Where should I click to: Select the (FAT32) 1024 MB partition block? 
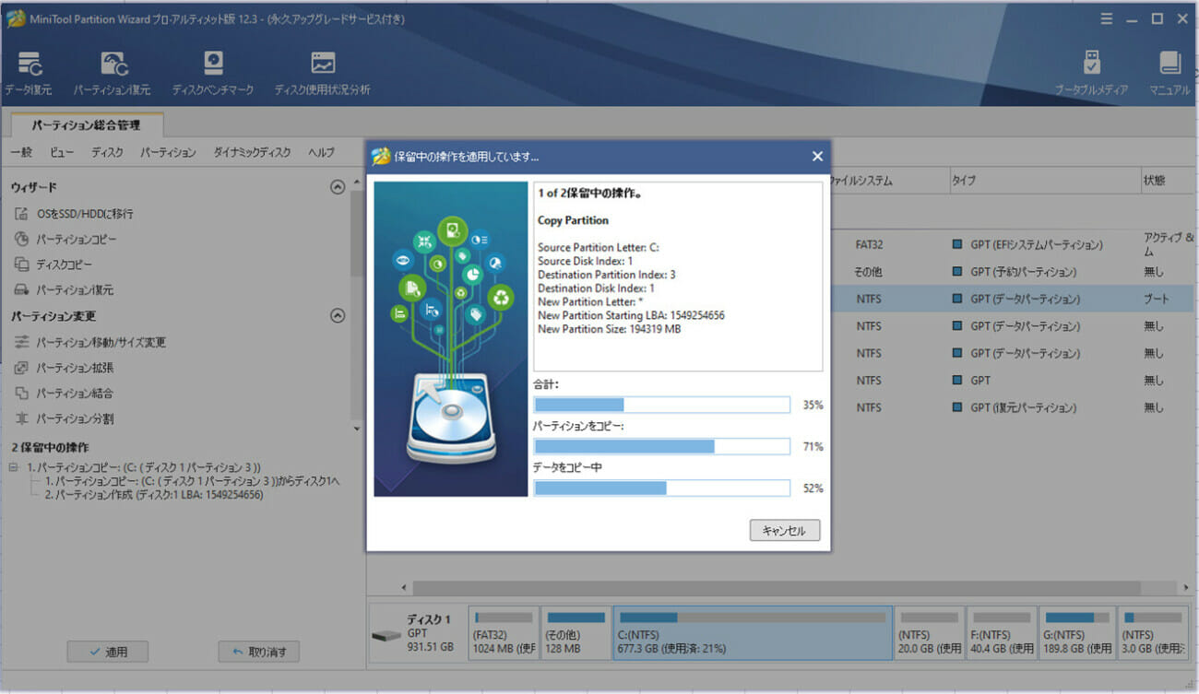click(x=503, y=633)
